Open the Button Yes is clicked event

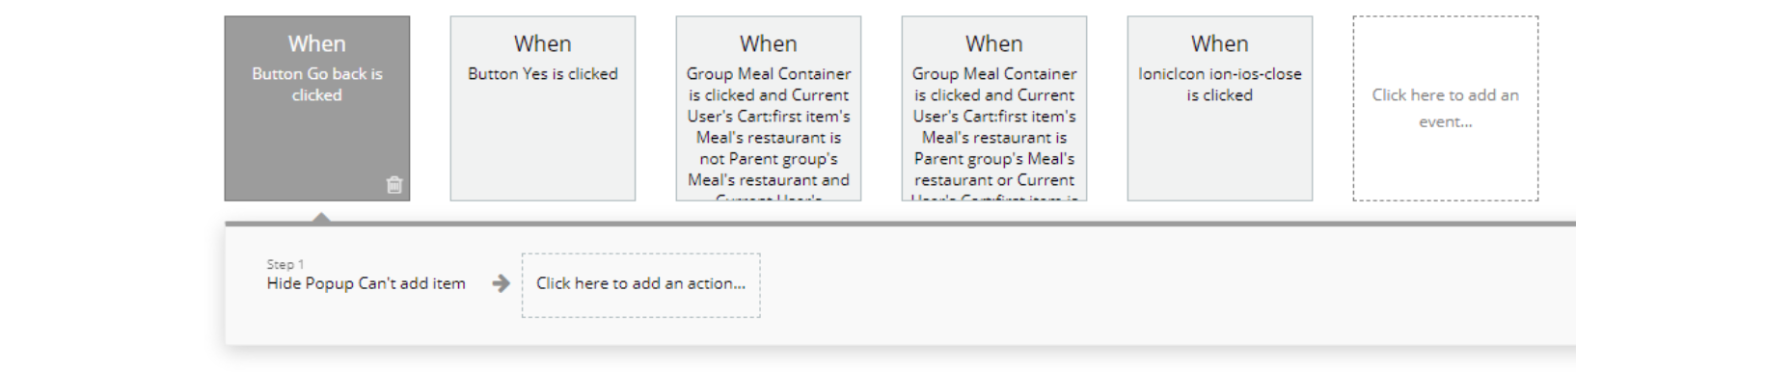click(543, 108)
